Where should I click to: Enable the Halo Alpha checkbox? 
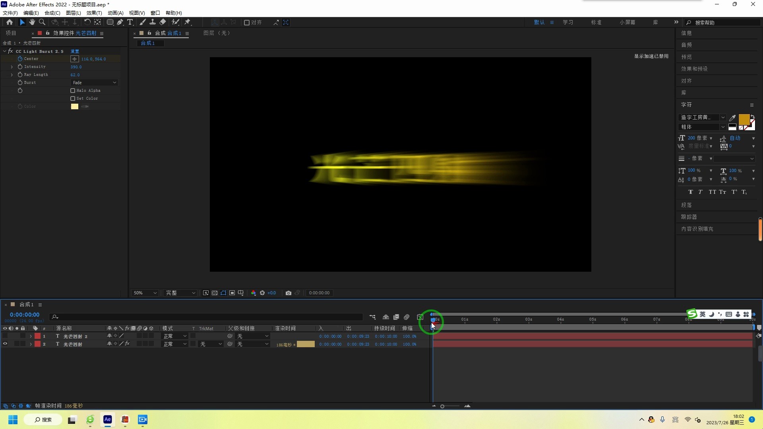[x=73, y=91]
